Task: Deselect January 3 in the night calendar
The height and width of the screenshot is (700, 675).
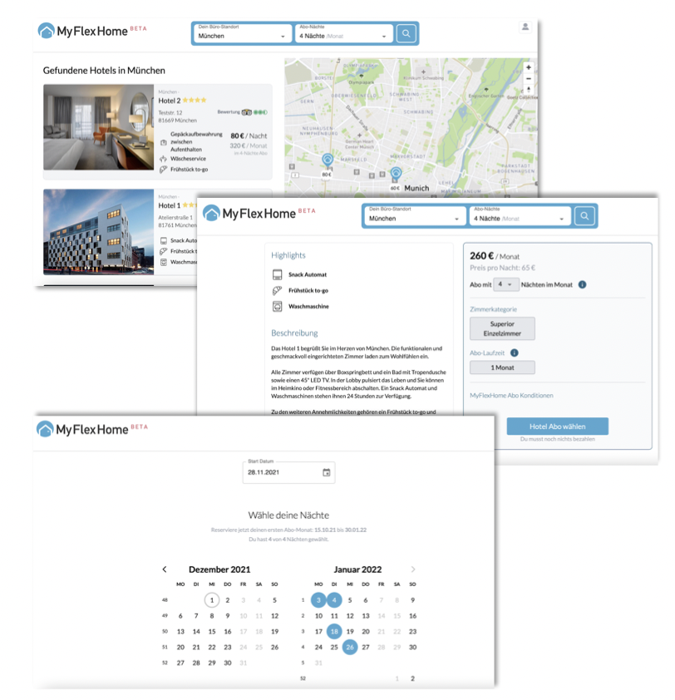Action: click(x=318, y=600)
